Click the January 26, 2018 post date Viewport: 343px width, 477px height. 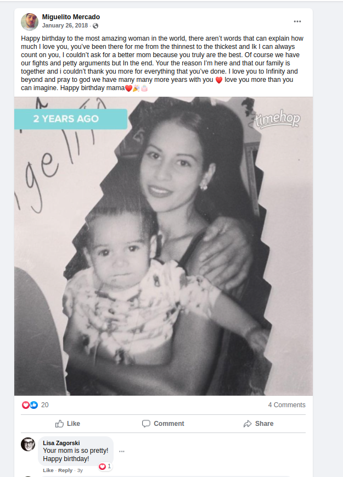(65, 25)
